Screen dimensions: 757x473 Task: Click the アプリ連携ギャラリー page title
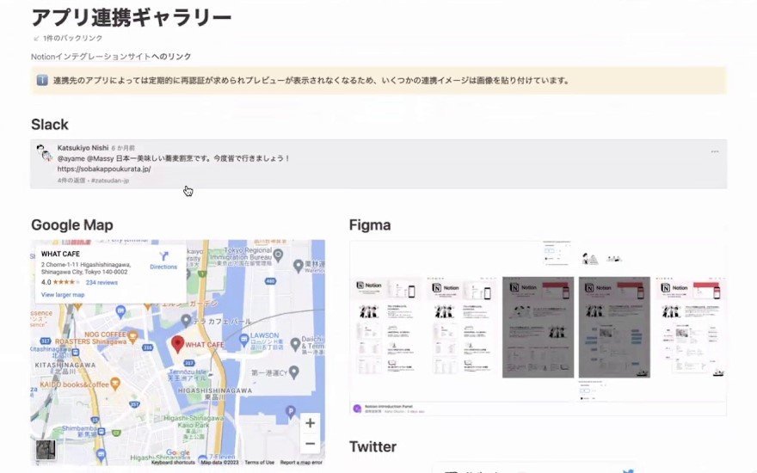[132, 17]
